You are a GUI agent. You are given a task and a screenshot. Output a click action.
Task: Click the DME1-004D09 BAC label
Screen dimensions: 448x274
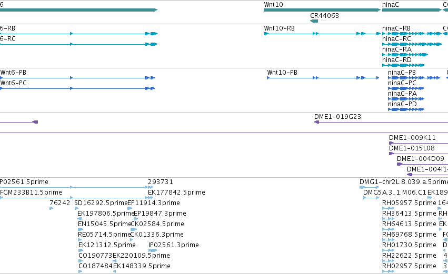421,159
